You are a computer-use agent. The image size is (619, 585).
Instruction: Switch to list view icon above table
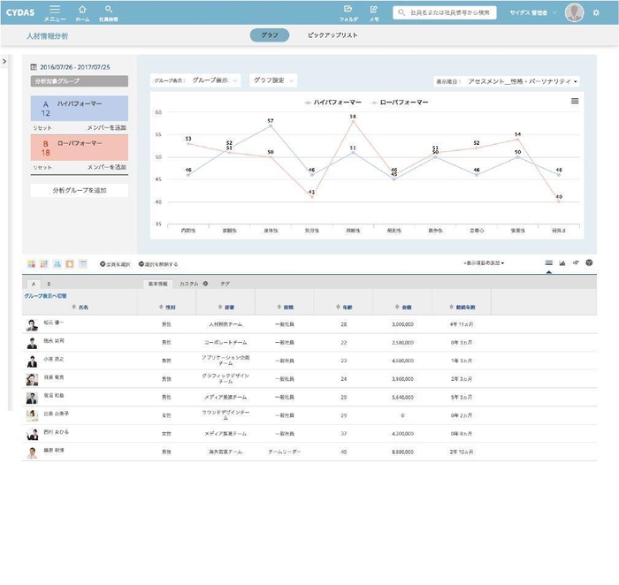[x=548, y=263]
